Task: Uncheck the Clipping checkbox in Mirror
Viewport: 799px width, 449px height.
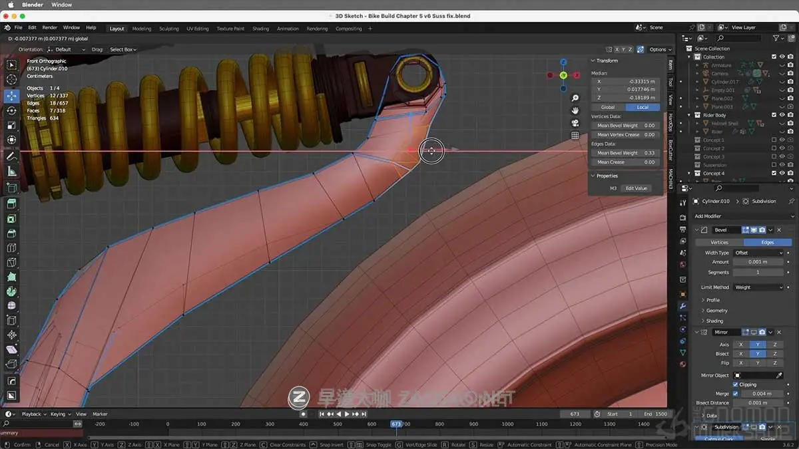Action: [735, 384]
